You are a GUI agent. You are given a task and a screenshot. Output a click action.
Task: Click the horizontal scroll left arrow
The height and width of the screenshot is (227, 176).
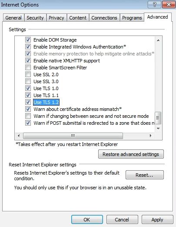pyautogui.click(x=19, y=136)
